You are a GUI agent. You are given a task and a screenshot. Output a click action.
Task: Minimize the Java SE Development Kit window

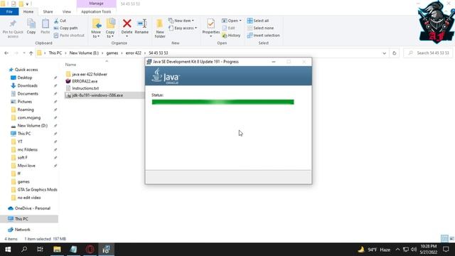(x=273, y=62)
